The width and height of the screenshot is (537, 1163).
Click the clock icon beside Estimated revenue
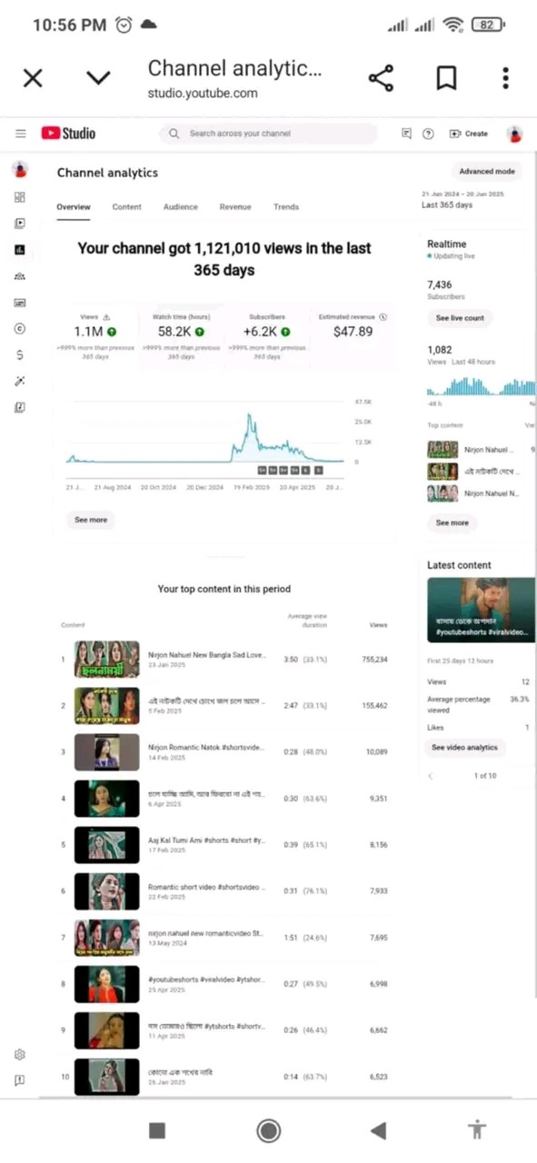point(383,317)
